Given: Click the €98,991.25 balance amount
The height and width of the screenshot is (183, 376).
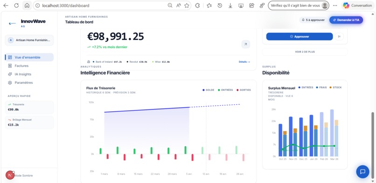Looking at the screenshot, I should coord(115,36).
